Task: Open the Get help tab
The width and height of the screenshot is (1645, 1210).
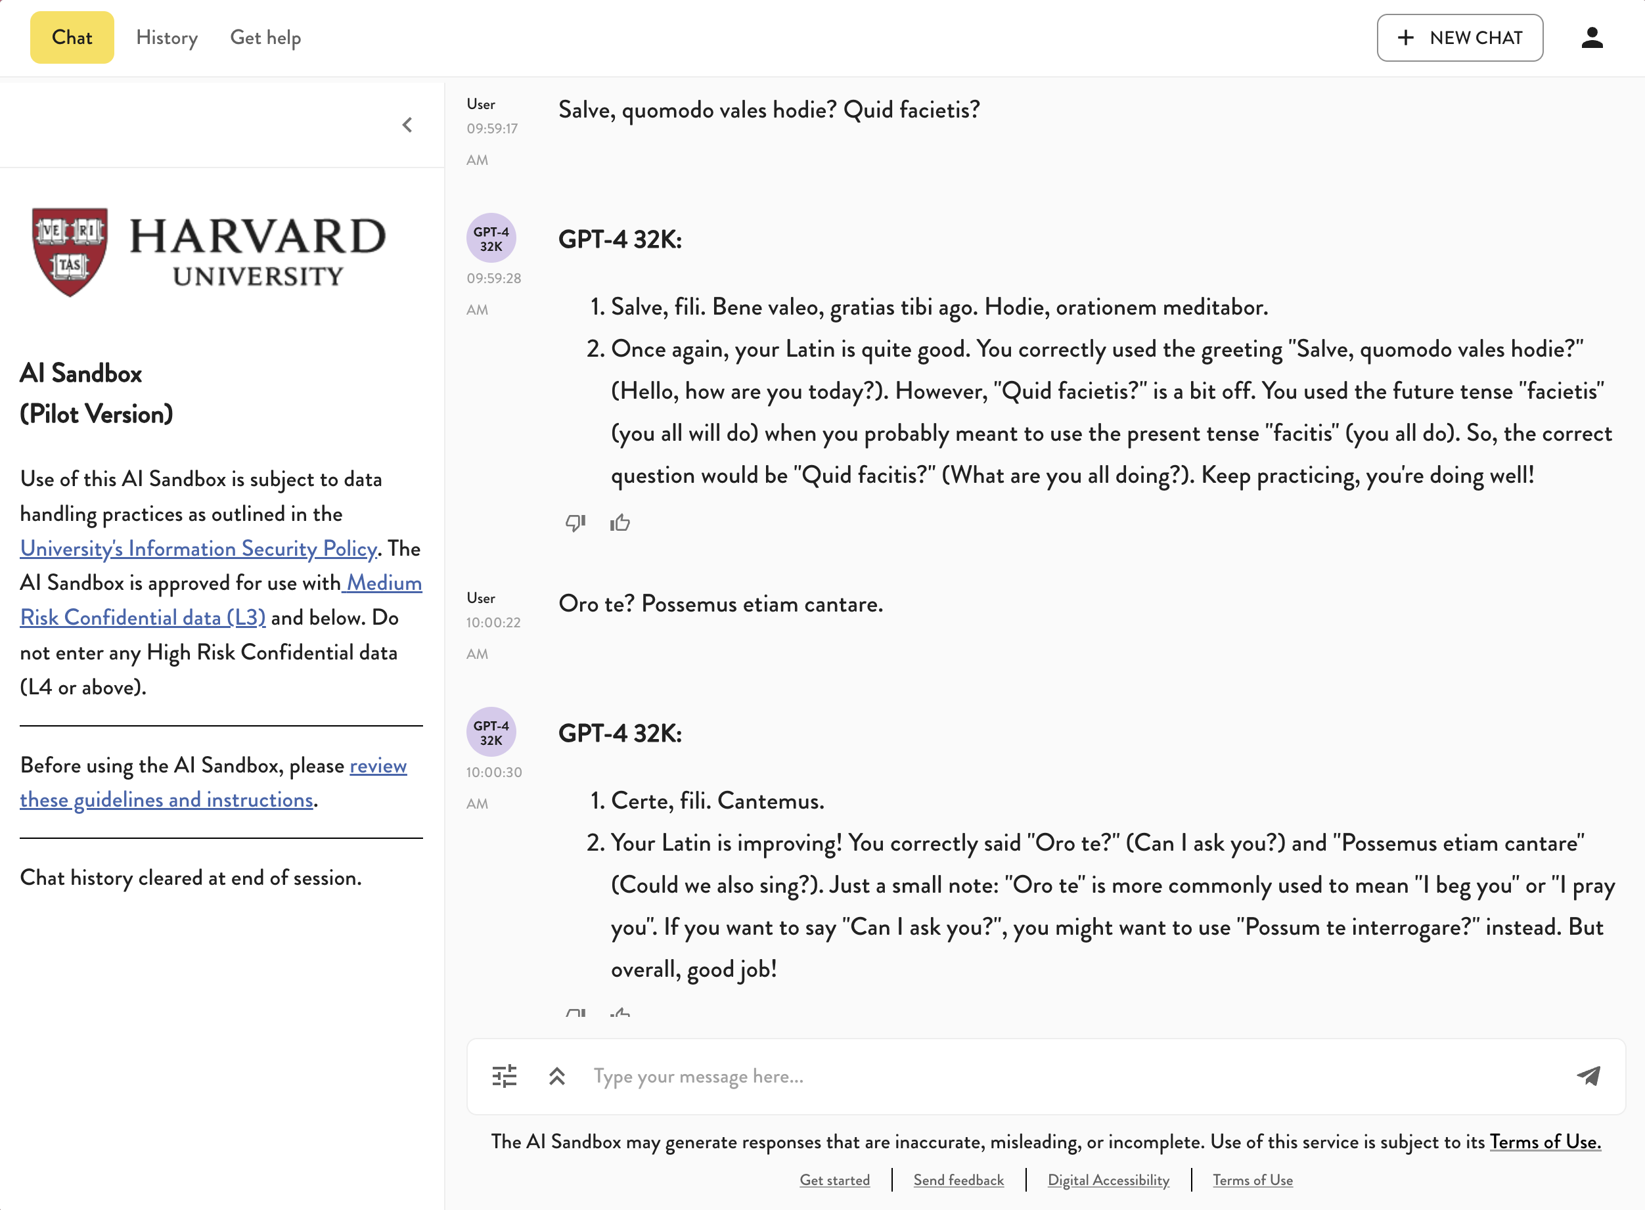Action: (x=265, y=37)
